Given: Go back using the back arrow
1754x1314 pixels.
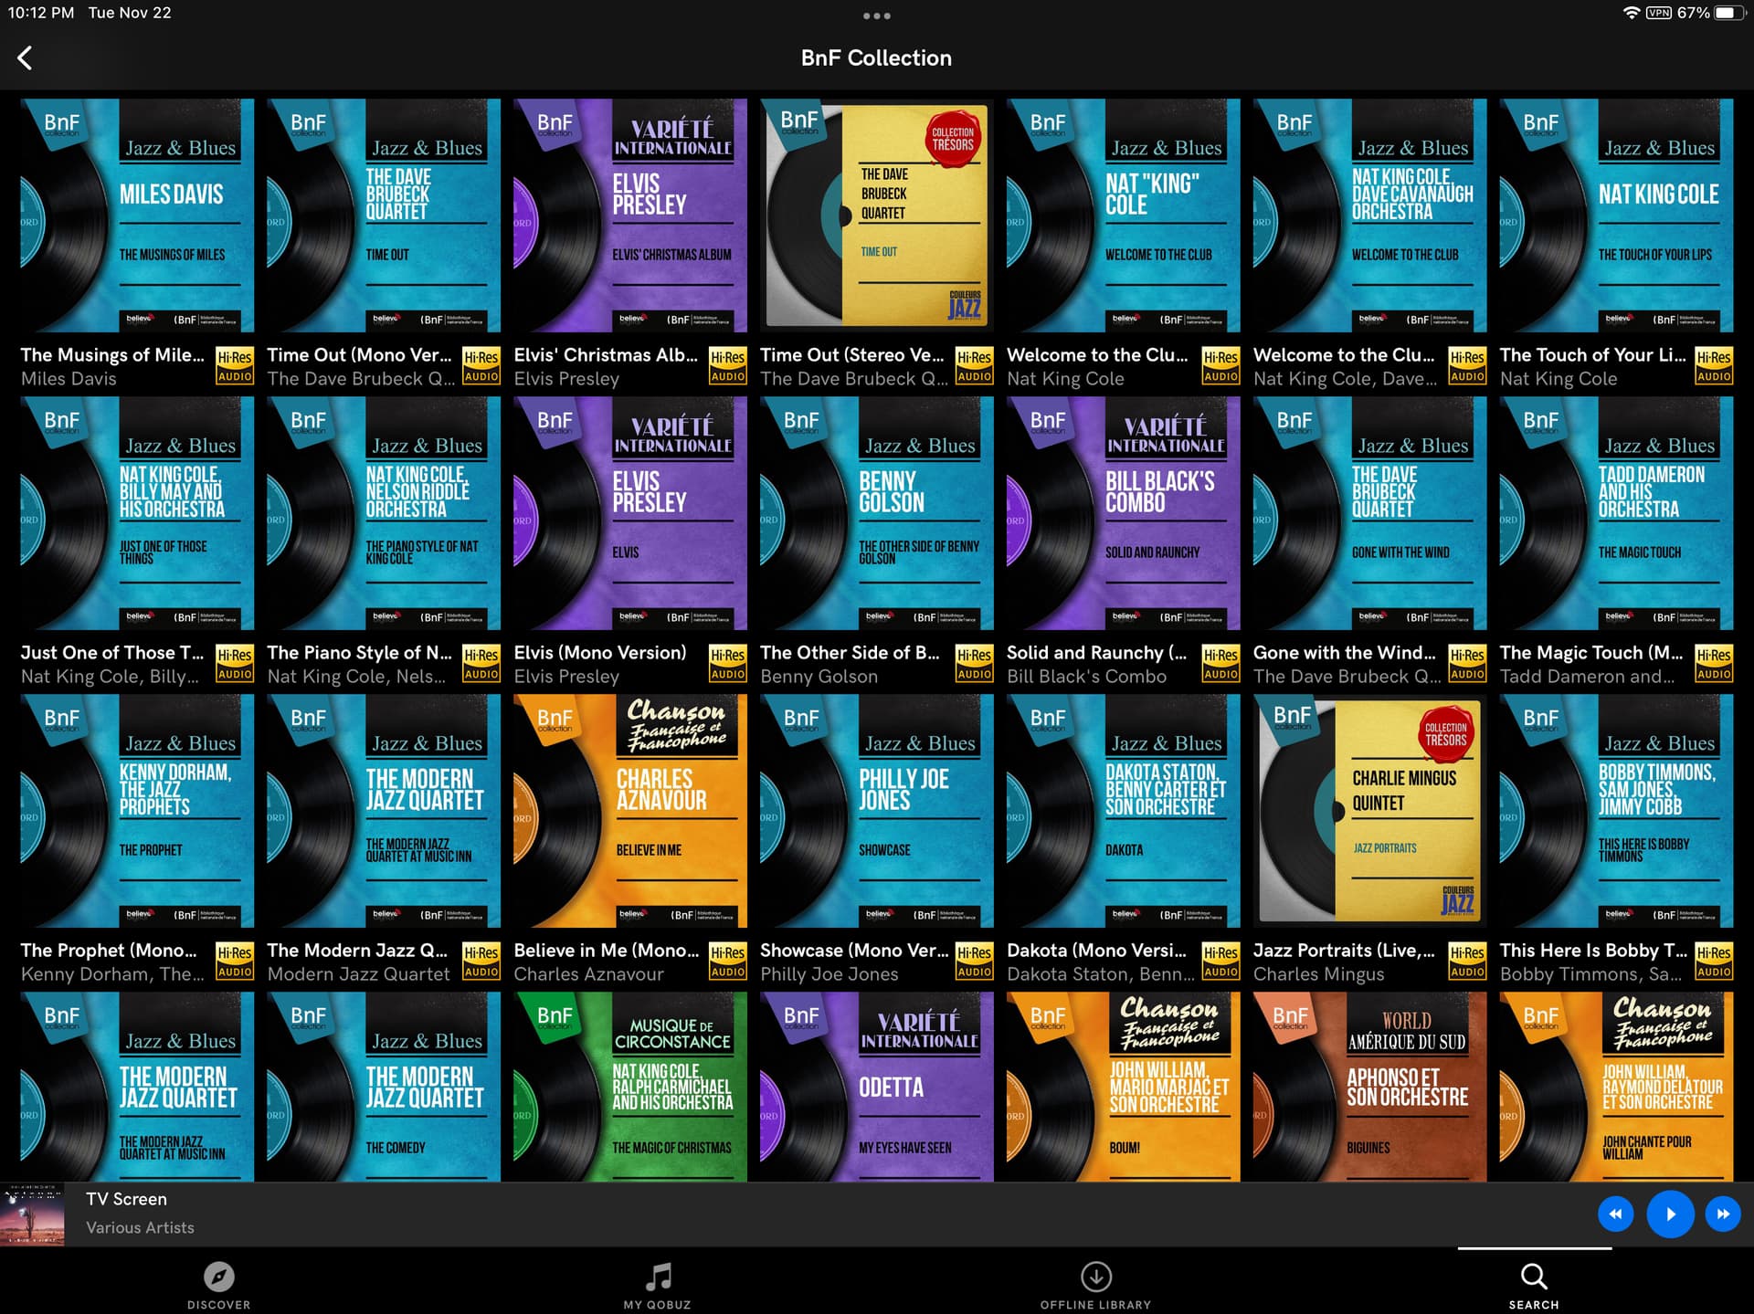Looking at the screenshot, I should [25, 58].
